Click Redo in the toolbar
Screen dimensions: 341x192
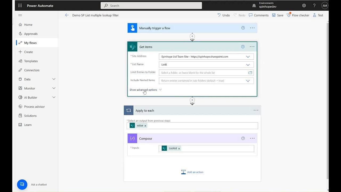[x=239, y=15]
